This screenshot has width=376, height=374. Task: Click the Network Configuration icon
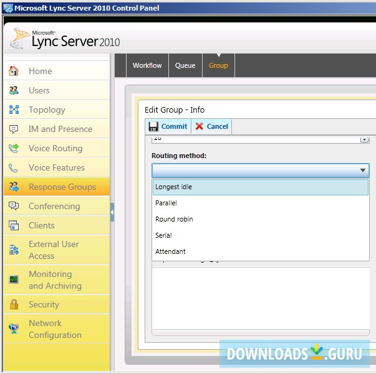tap(14, 329)
